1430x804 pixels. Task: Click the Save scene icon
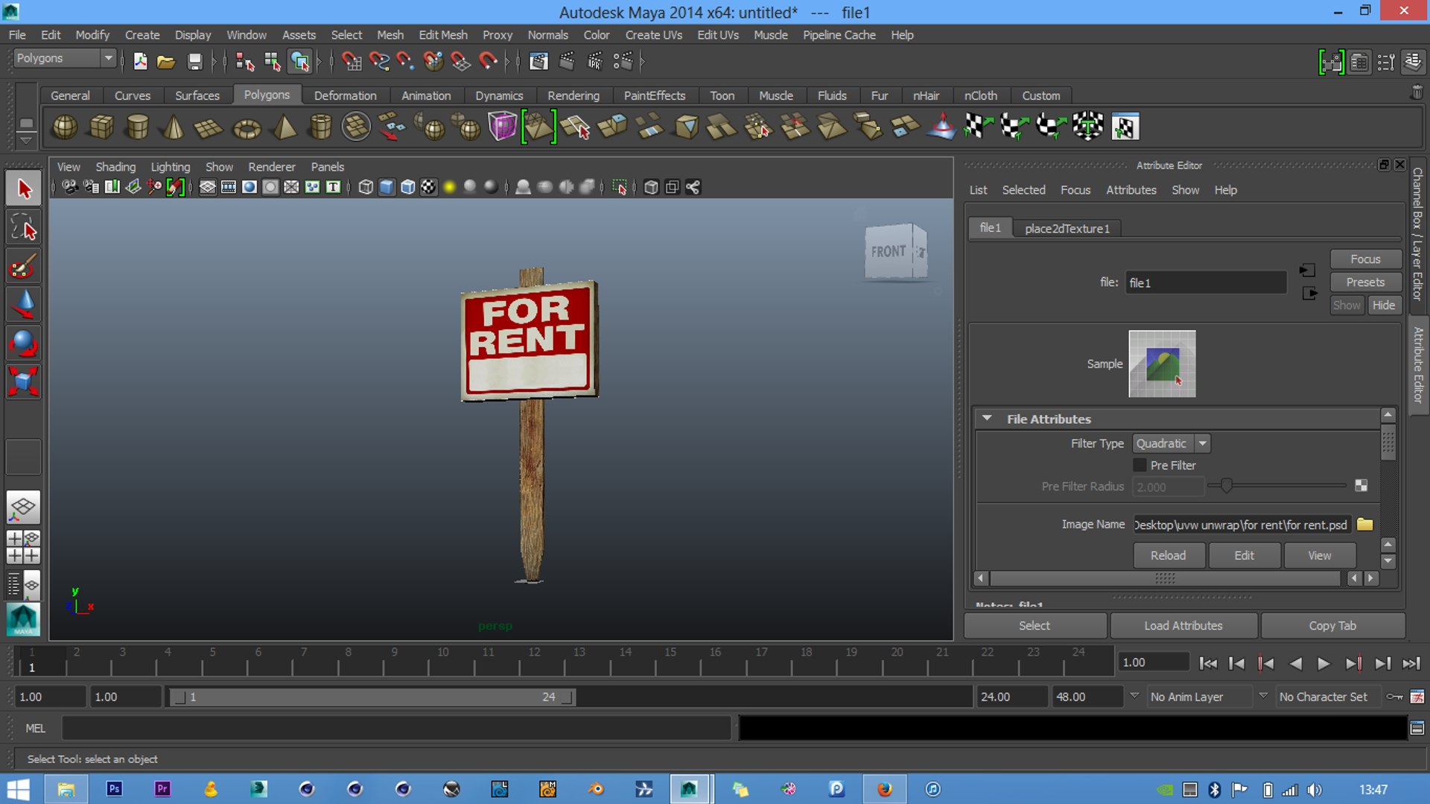coord(194,61)
